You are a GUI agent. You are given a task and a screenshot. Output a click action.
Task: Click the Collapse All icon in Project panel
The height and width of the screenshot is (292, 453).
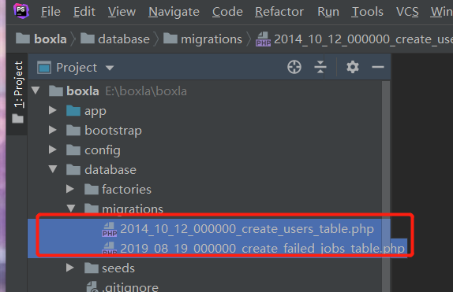tap(320, 67)
